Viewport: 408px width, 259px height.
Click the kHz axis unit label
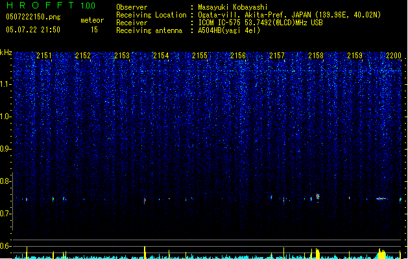click(x=6, y=52)
